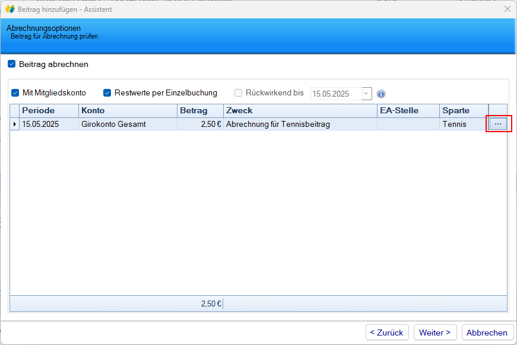
Task: Open the Rückwirkend bis date dropdown
Action: [366, 94]
